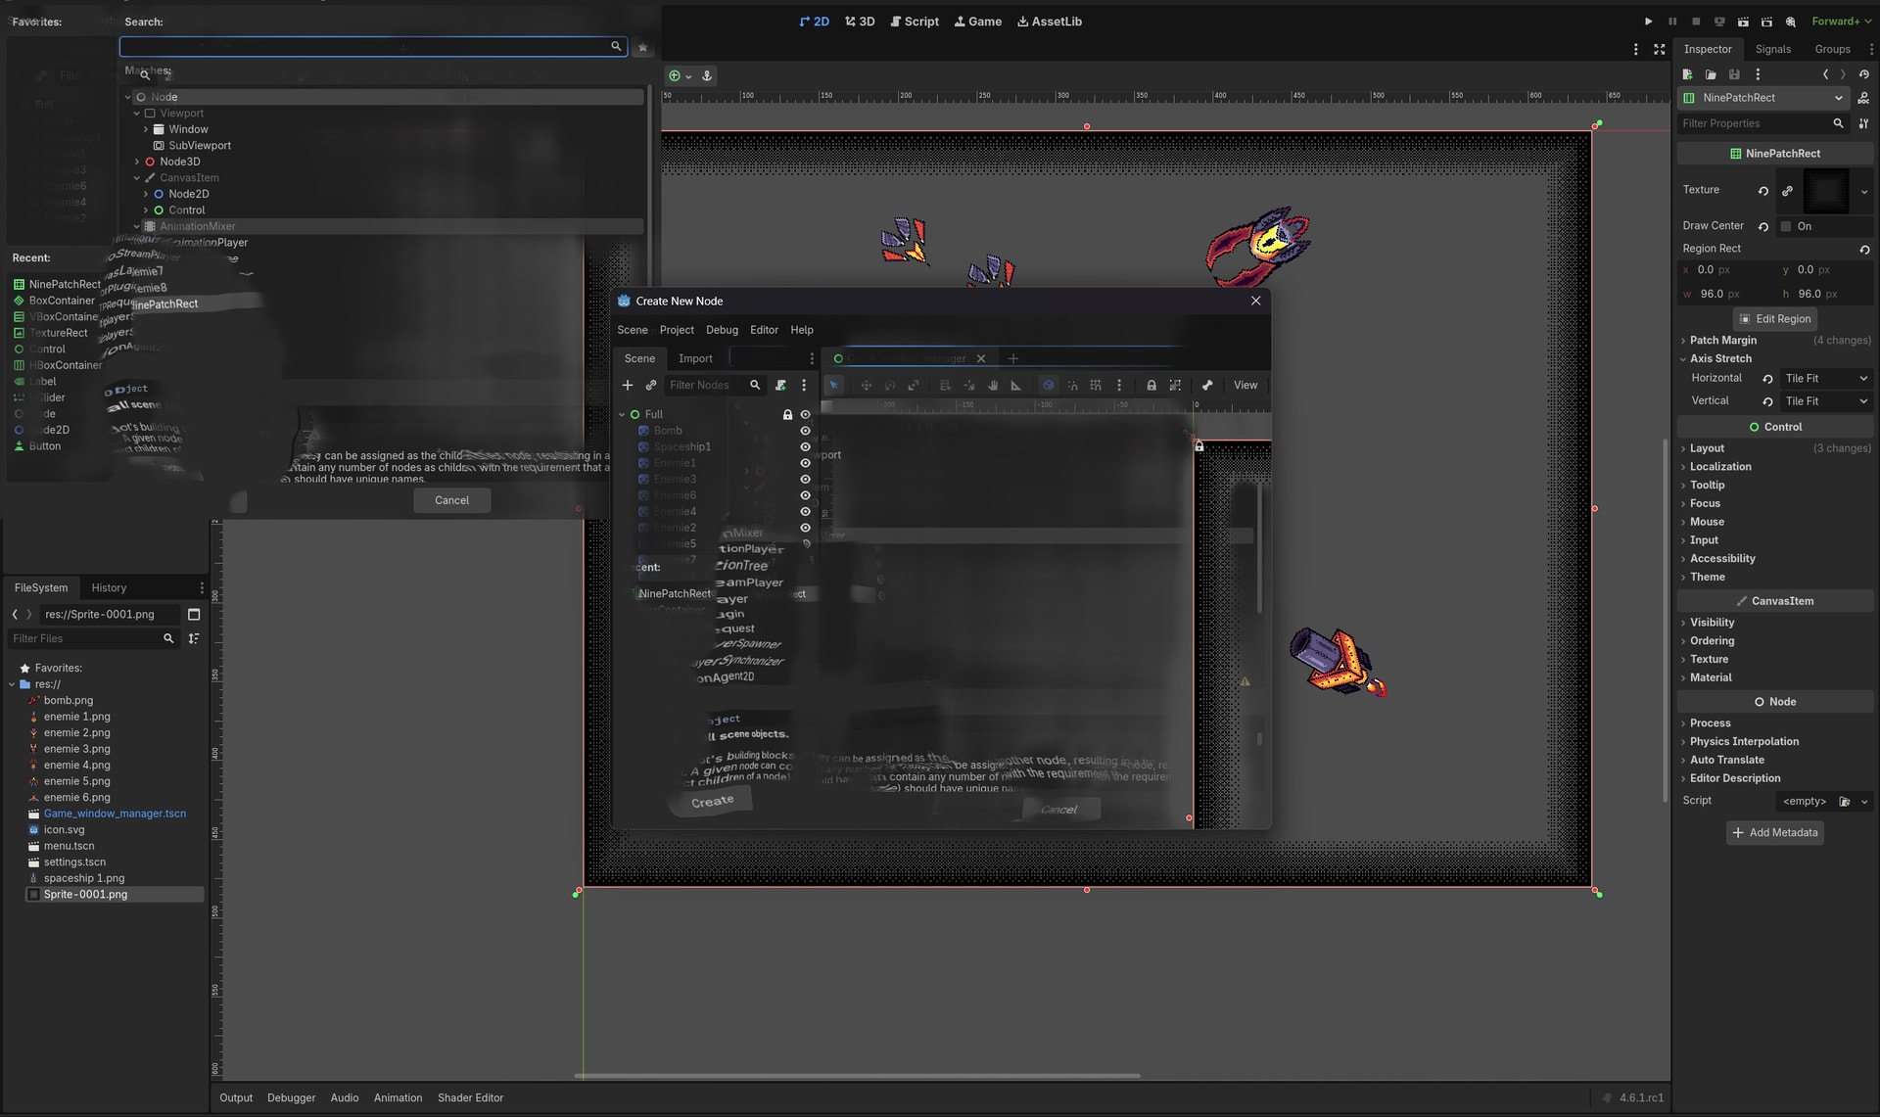Click the Ruler mode tool icon
1880x1117 pixels.
(x=1015, y=386)
